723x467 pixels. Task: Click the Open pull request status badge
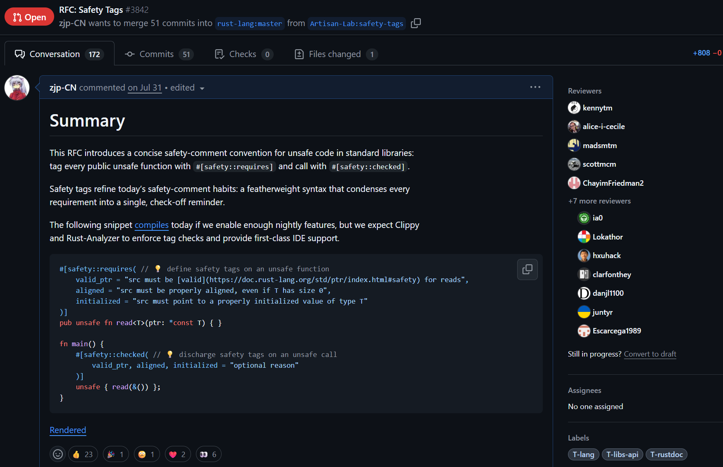pos(29,17)
